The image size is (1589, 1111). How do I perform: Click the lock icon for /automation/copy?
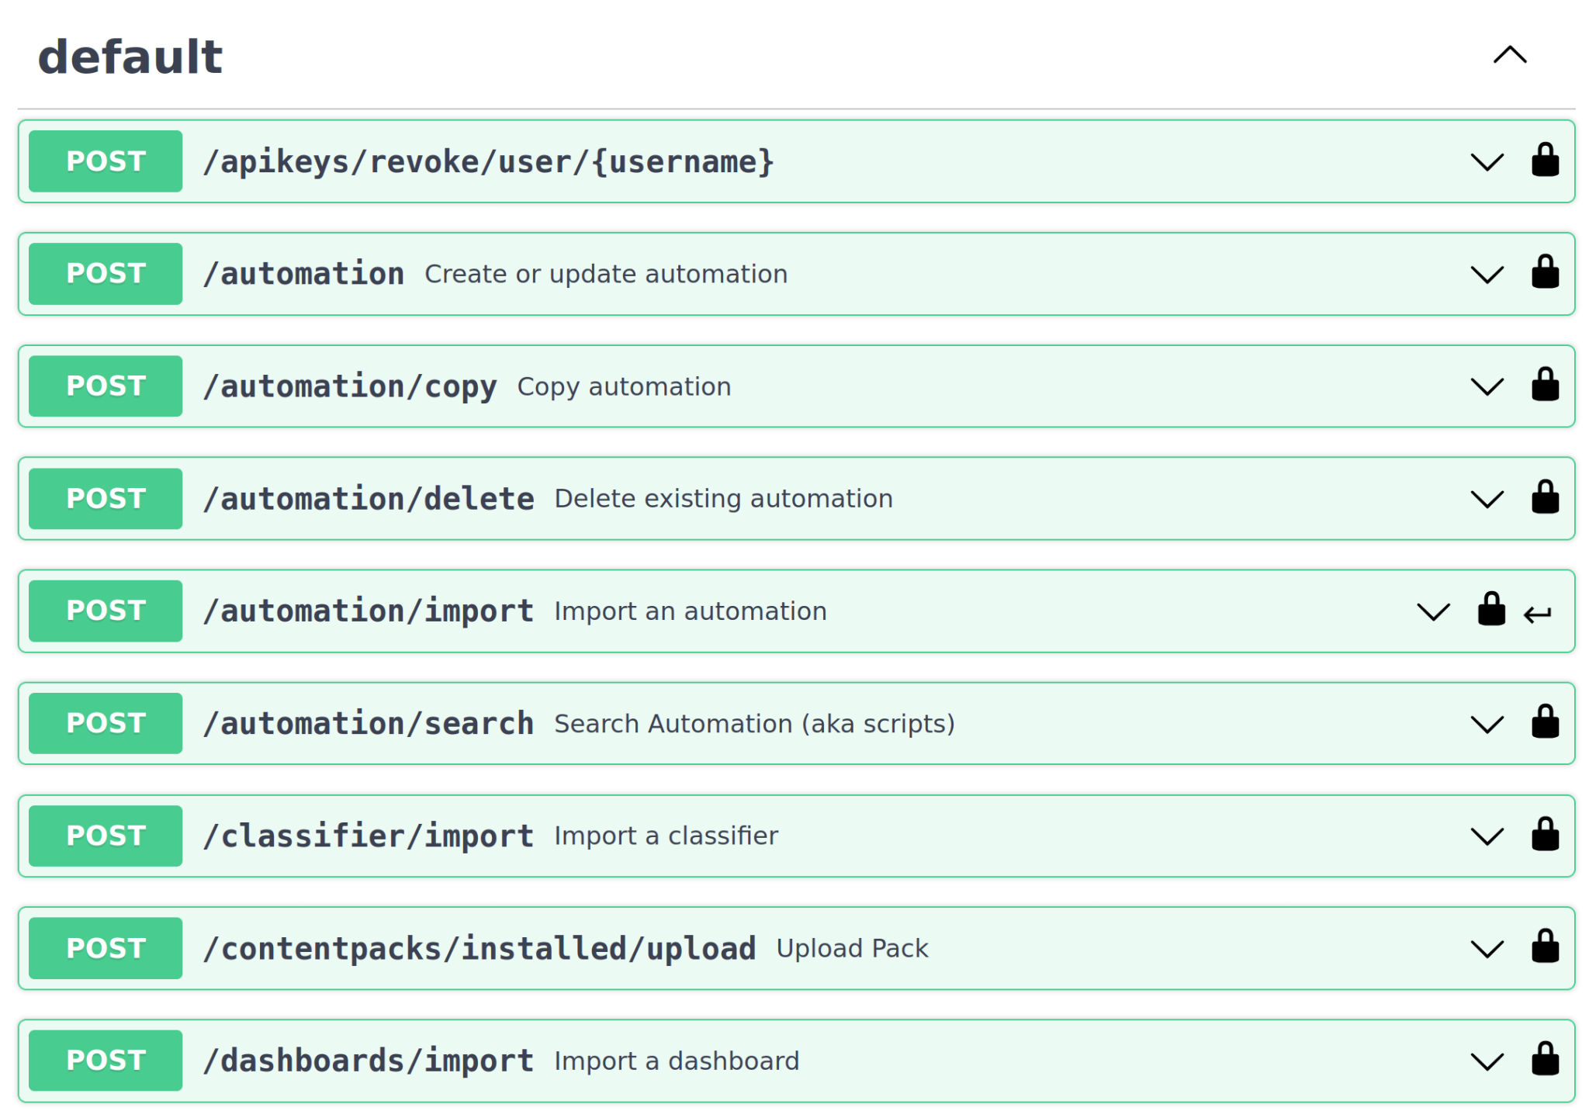point(1545,385)
